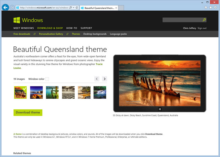This screenshot has width=220, height=157.
Task: Open the Download & Shop menu
Action: tap(50, 28)
